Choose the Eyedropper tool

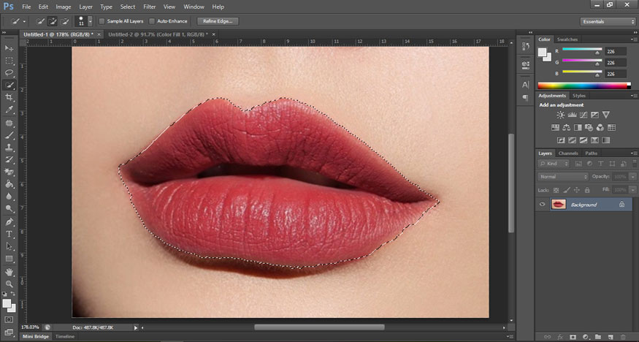click(9, 110)
